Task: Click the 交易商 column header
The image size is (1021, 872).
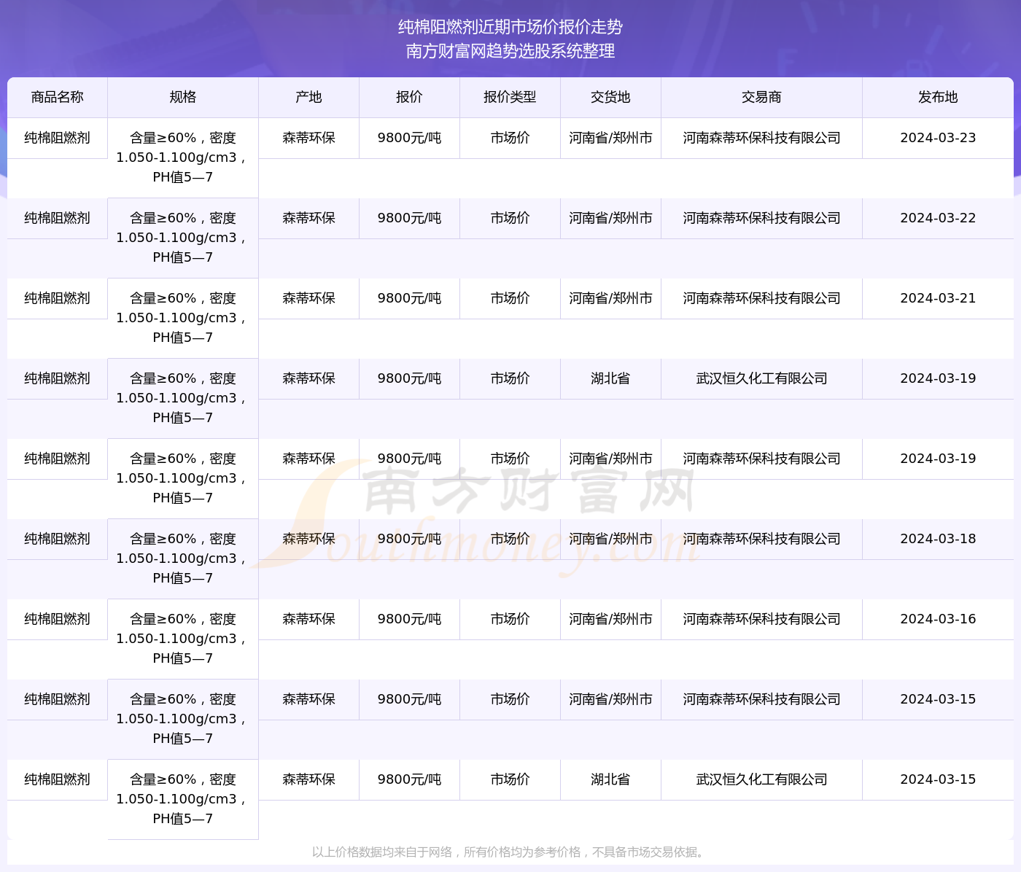Action: pos(761,97)
